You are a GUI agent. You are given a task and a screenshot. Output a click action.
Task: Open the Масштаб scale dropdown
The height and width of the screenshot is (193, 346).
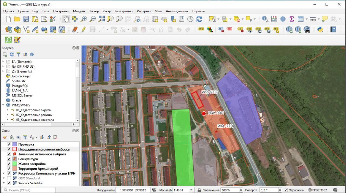tap(191, 190)
